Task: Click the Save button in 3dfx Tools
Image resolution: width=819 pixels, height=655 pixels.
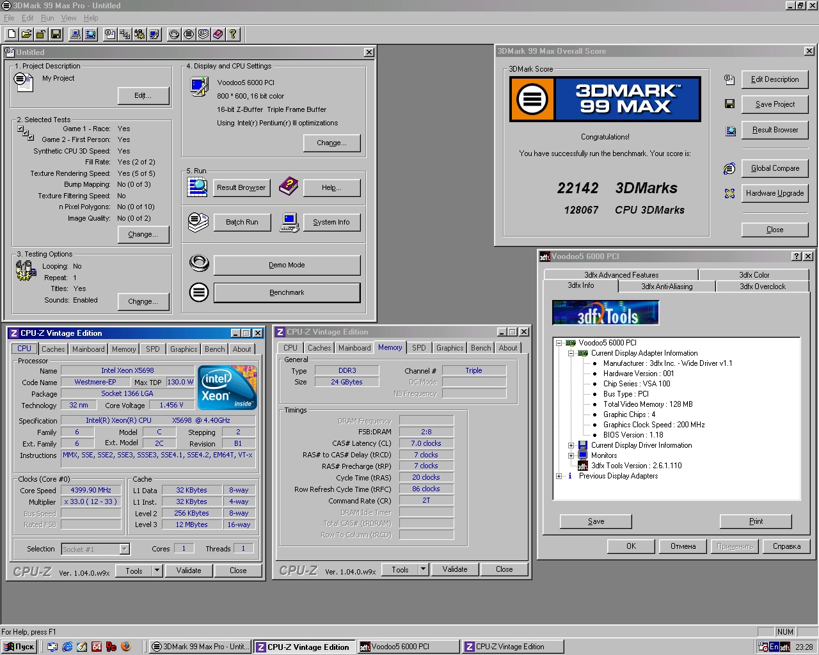Action: tap(596, 521)
